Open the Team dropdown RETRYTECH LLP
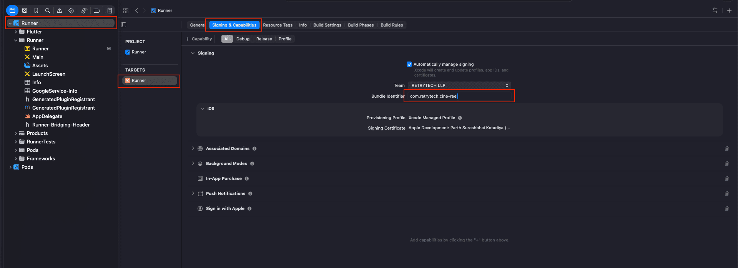Screen dimensions: 738x268 coord(459,85)
